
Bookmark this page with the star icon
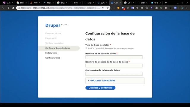tap(107, 8)
